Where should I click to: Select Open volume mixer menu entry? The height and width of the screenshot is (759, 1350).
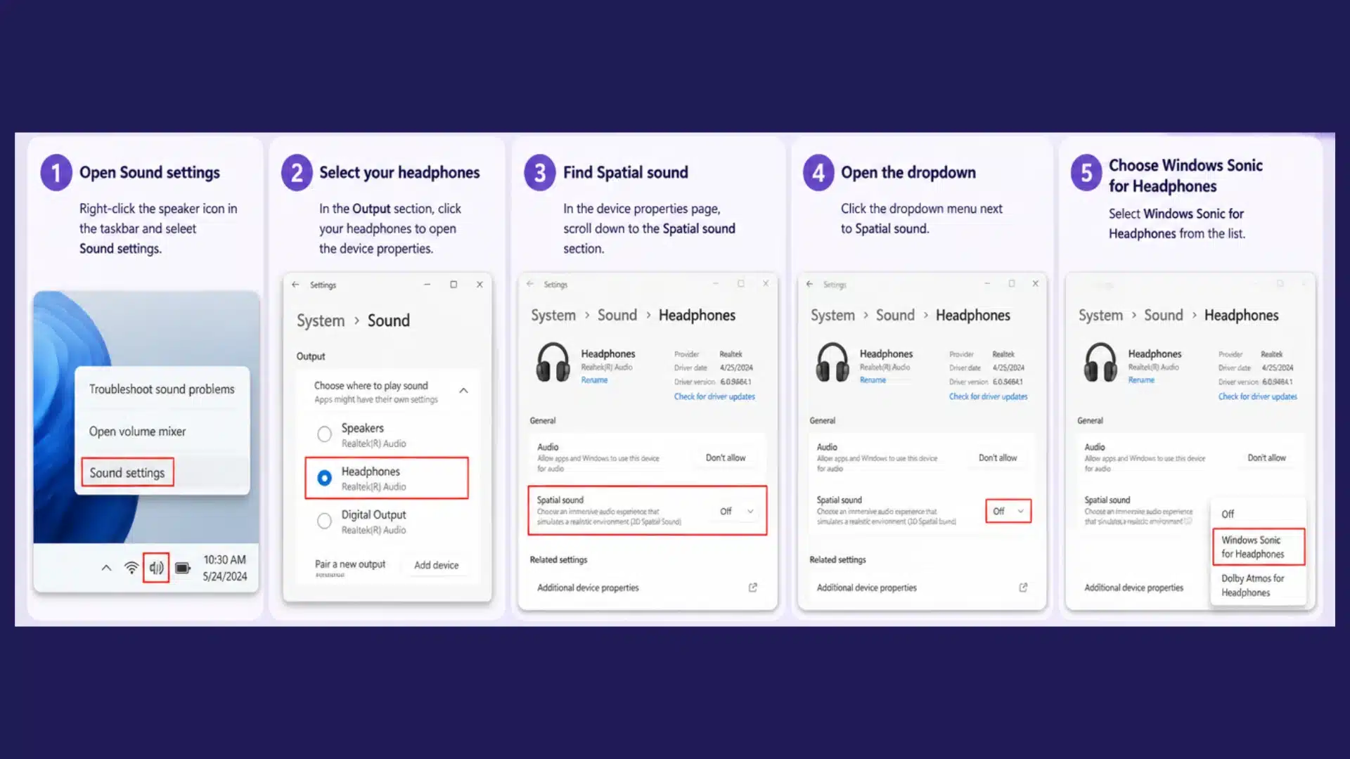pyautogui.click(x=137, y=432)
